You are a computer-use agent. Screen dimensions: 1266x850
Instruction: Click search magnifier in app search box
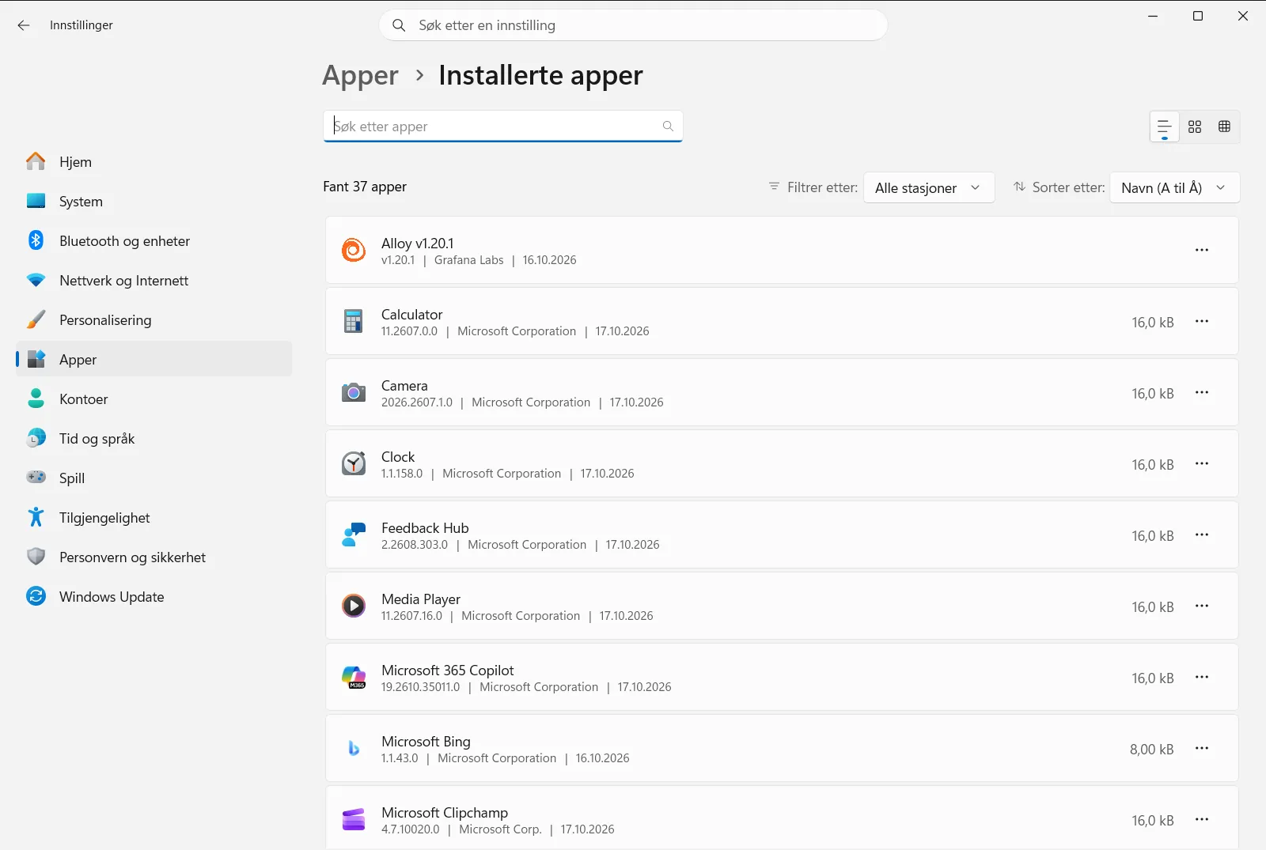(x=668, y=126)
